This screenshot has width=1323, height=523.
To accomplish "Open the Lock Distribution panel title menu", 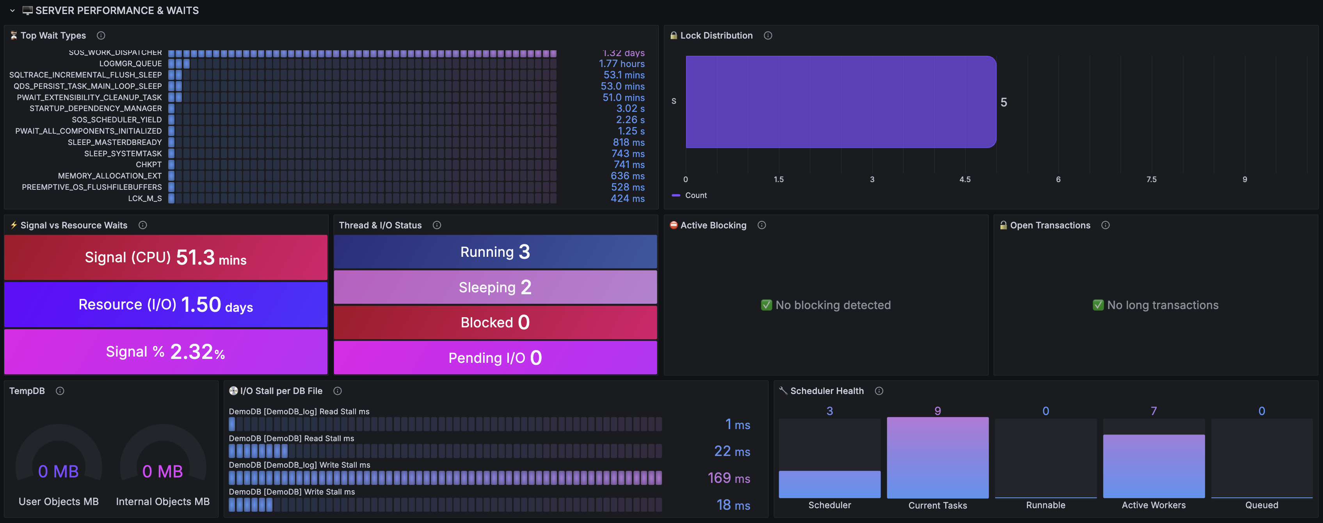I will (717, 35).
